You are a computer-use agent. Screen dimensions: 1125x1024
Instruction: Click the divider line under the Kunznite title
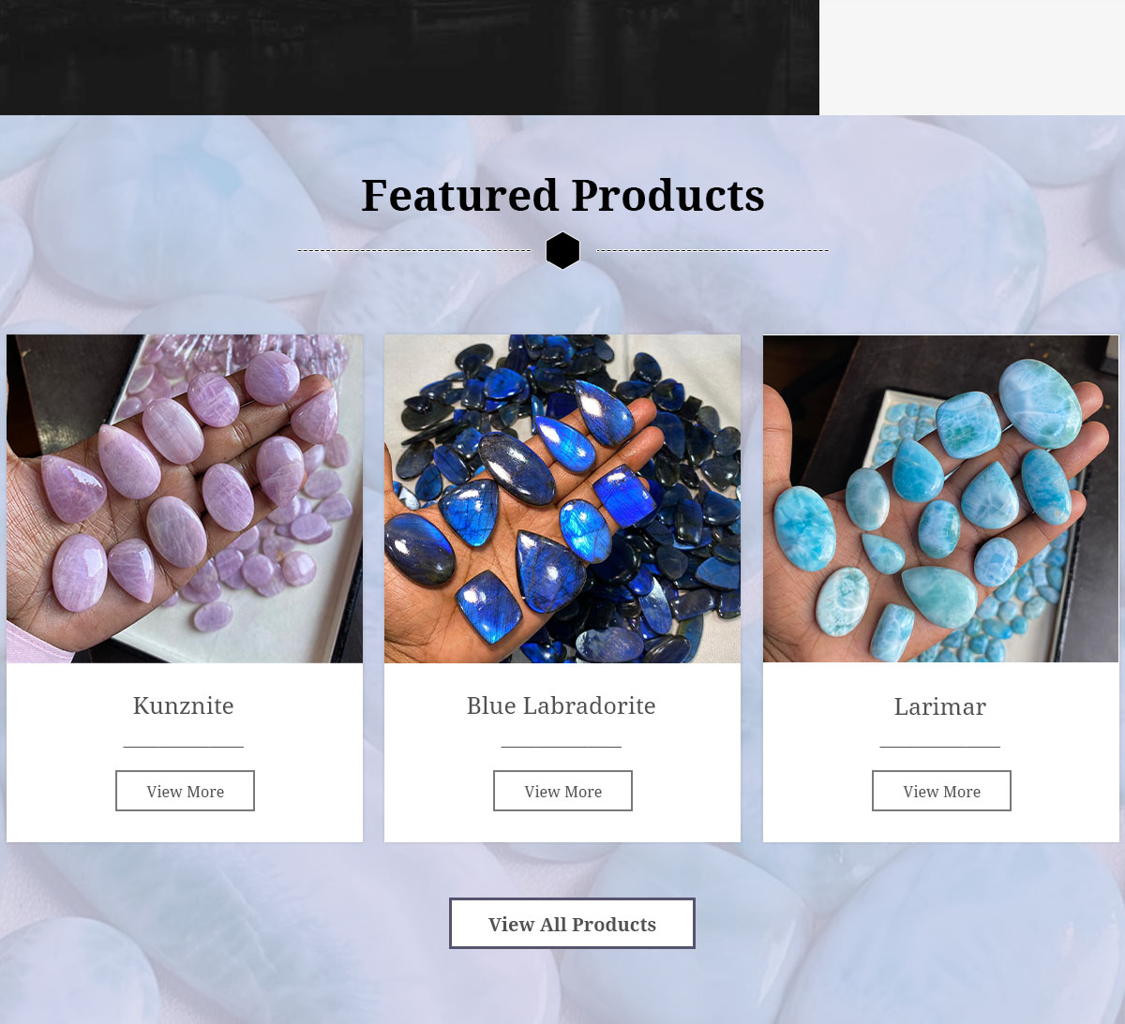point(184,747)
